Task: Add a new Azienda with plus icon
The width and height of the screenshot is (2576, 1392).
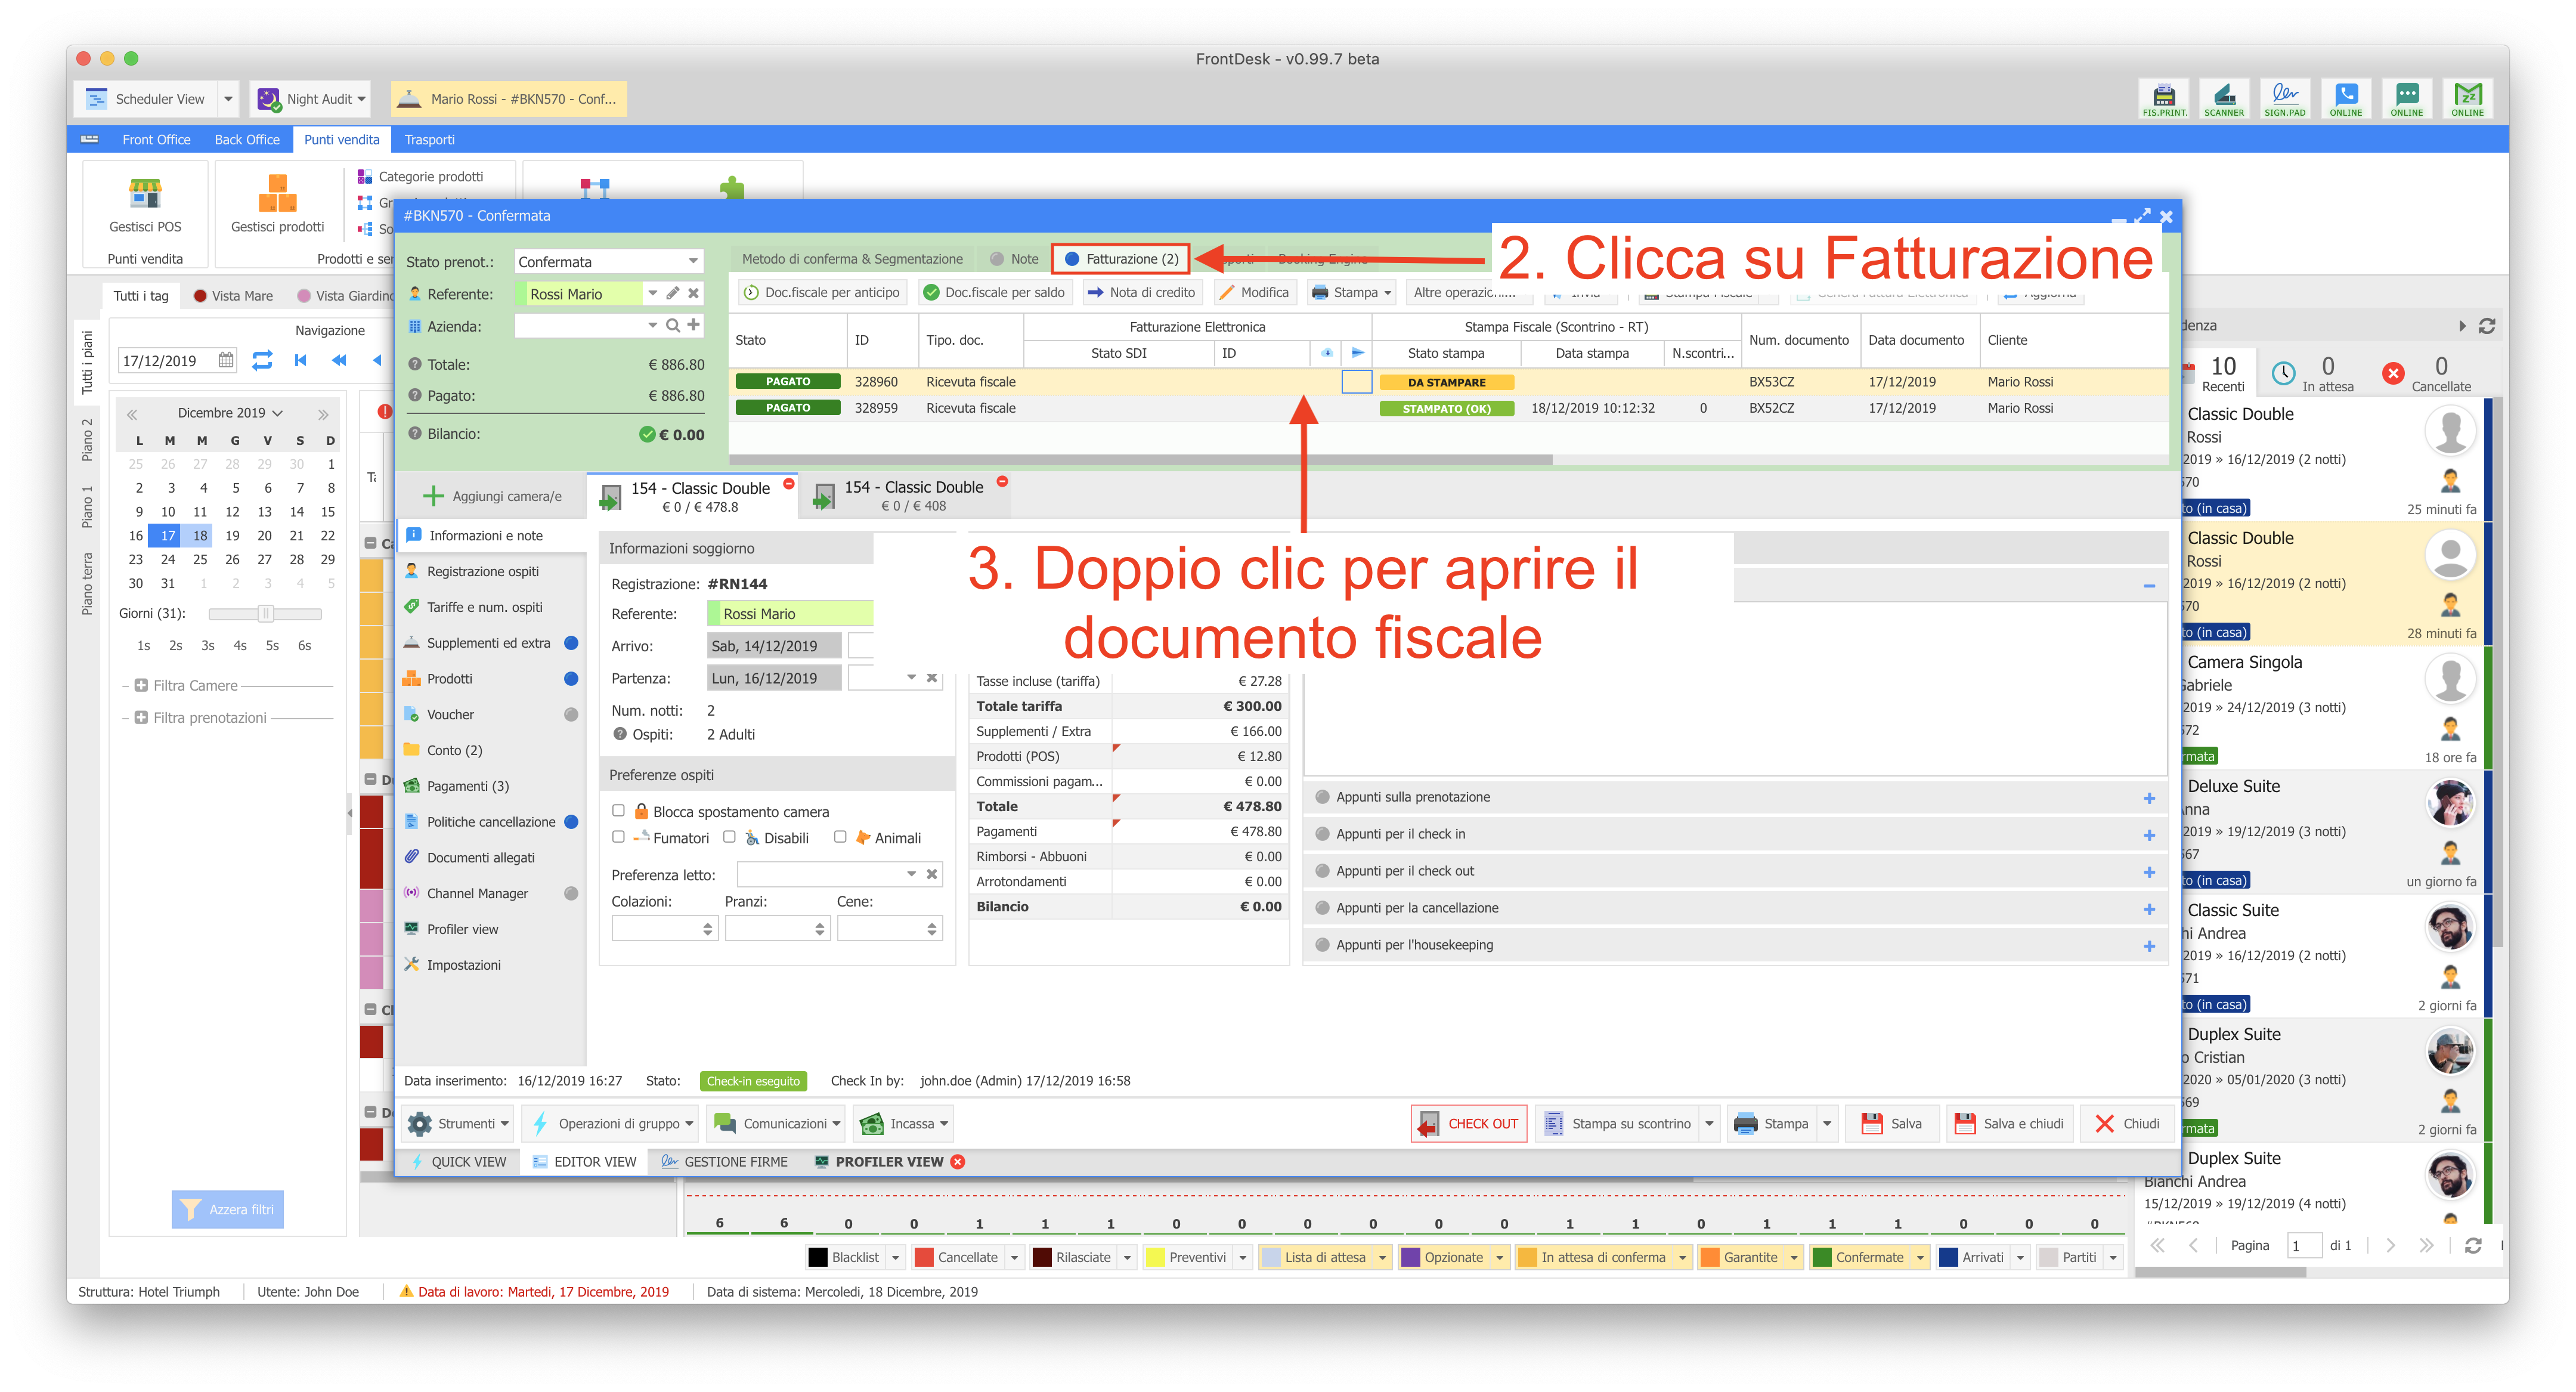Action: click(x=693, y=325)
